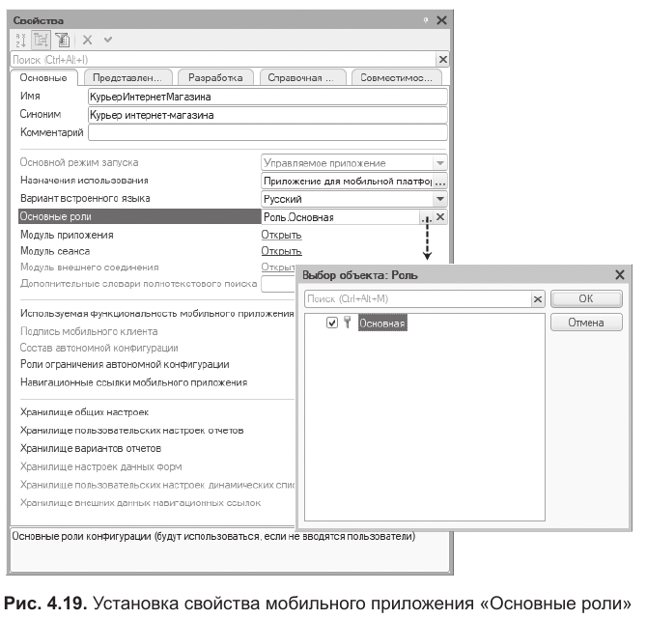Viewport: 647px width, 619px height.
Task: Select Состав автономной конфигурации row
Action: coord(99,348)
